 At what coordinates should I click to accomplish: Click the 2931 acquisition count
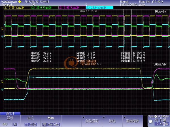point(34,5)
